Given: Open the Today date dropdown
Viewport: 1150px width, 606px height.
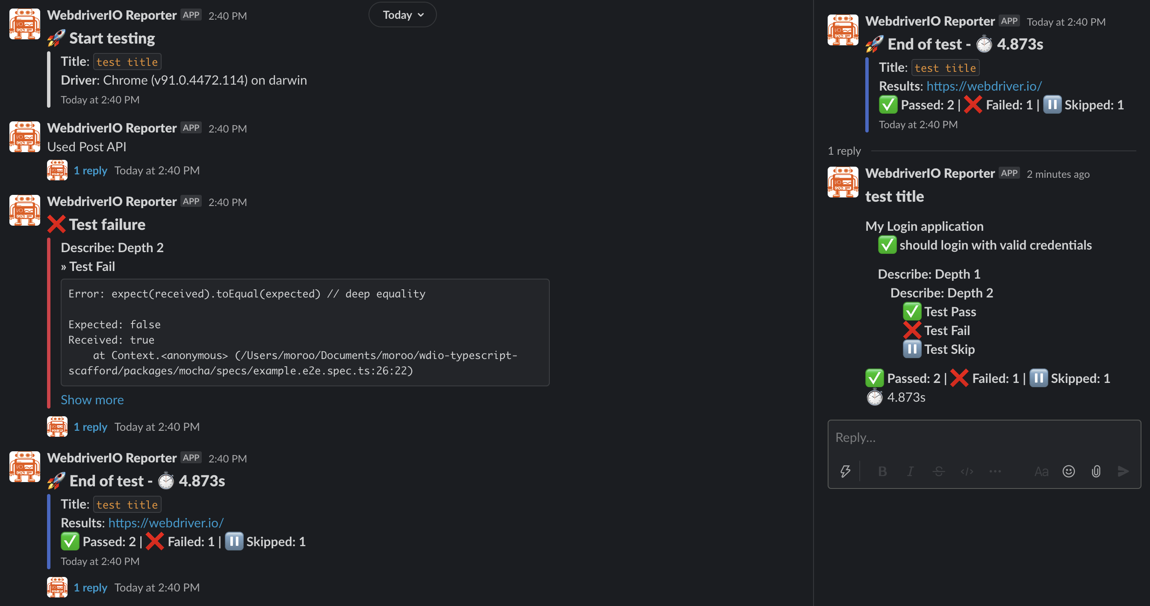Looking at the screenshot, I should pos(402,15).
